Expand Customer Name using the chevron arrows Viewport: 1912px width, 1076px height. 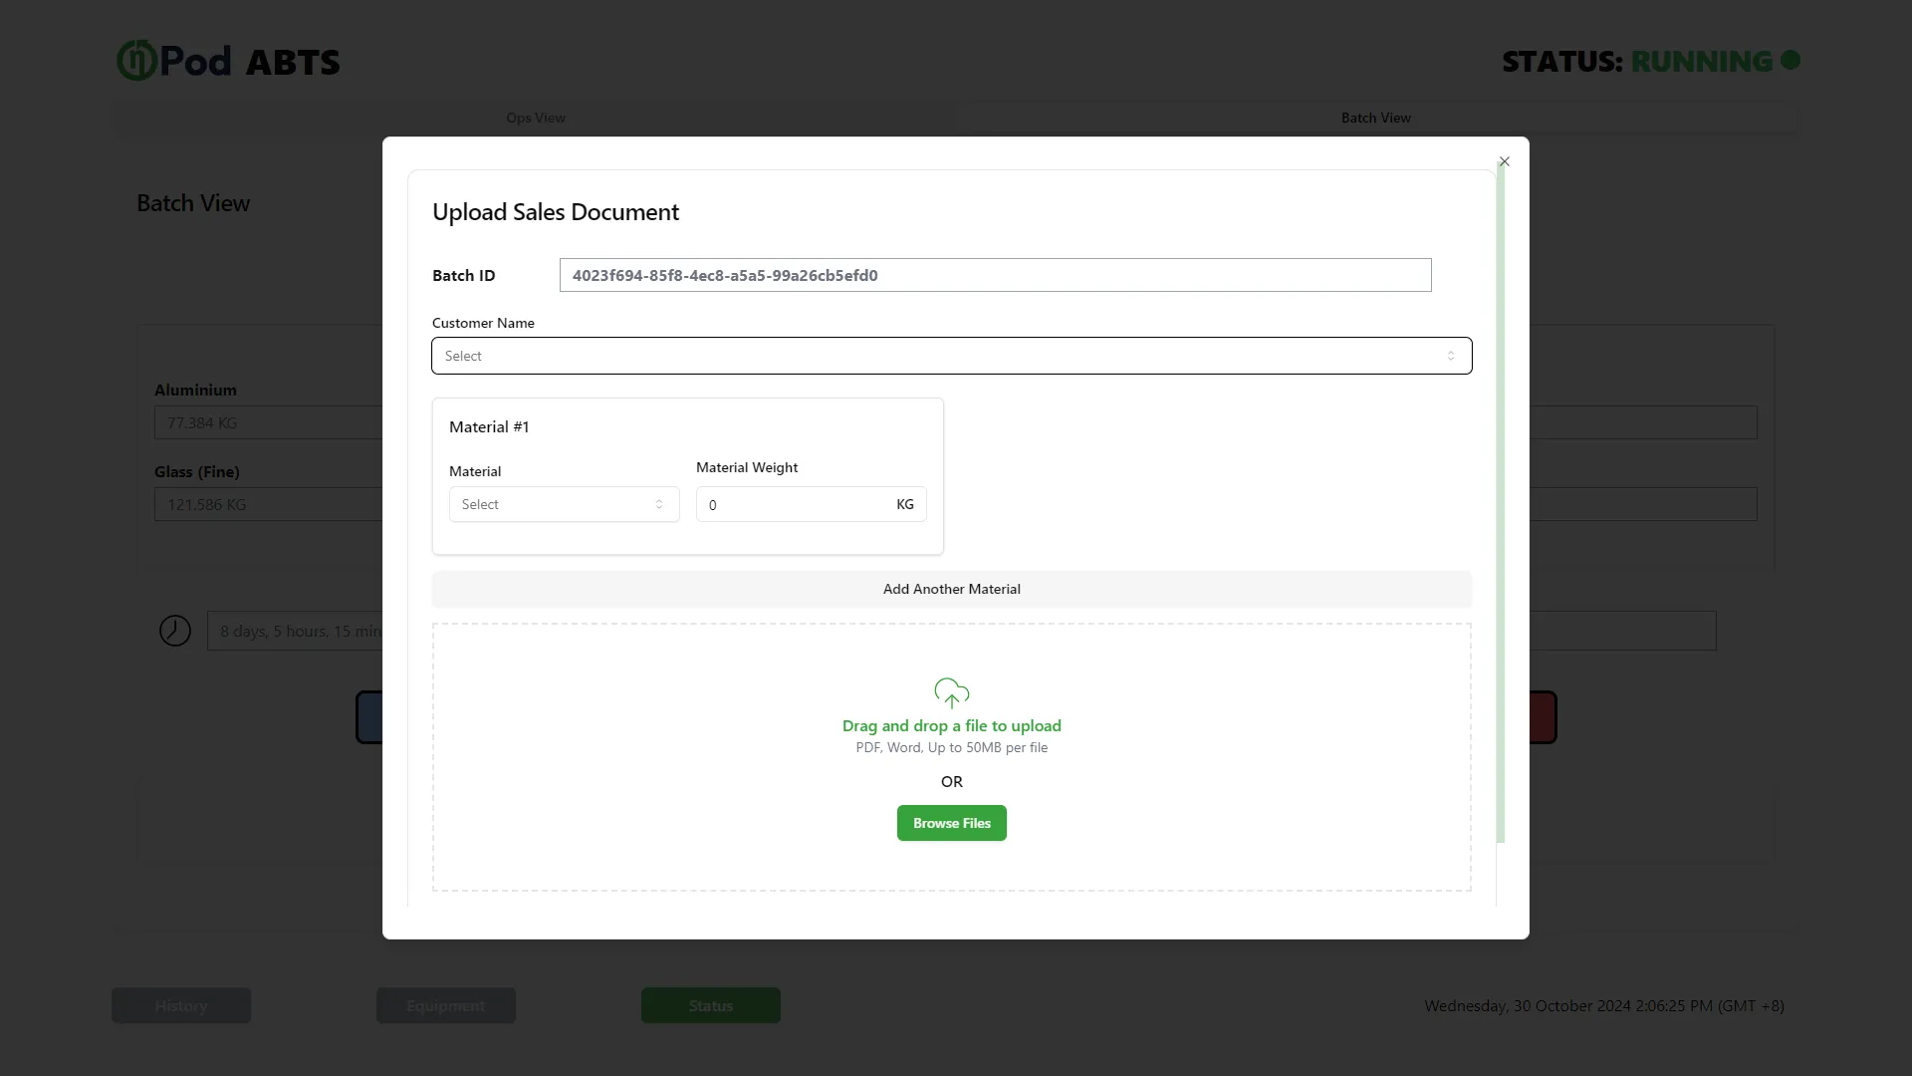pos(1451,356)
